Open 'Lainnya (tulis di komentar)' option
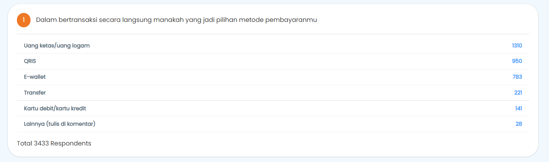Screen dimensions: 549x162 (60, 124)
